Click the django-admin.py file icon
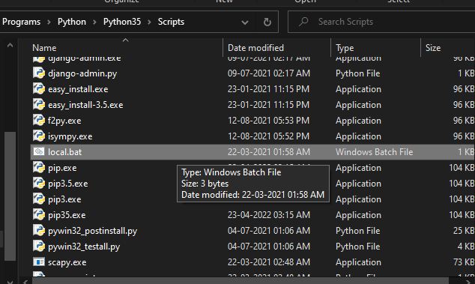This screenshot has height=284, width=475. tap(39, 73)
